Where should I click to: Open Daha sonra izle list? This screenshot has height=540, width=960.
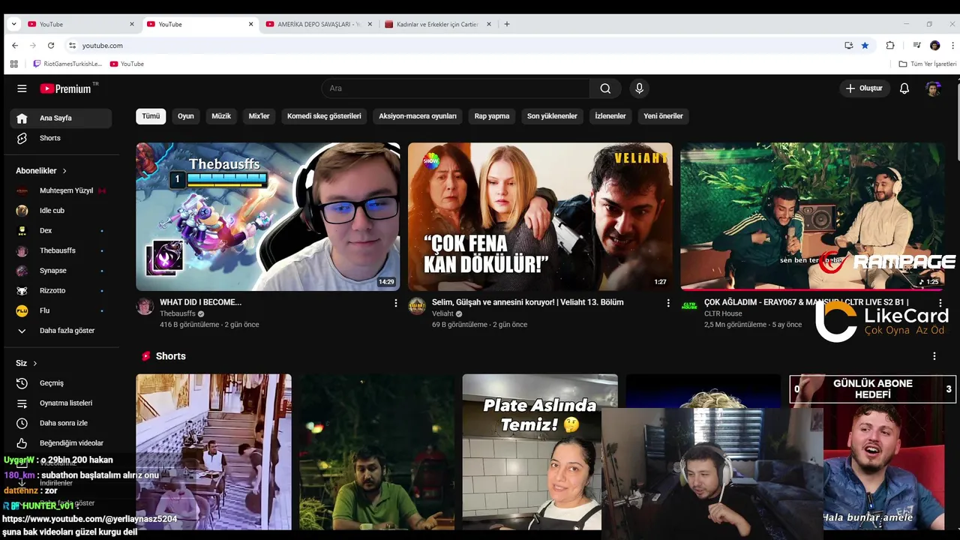pyautogui.click(x=61, y=423)
